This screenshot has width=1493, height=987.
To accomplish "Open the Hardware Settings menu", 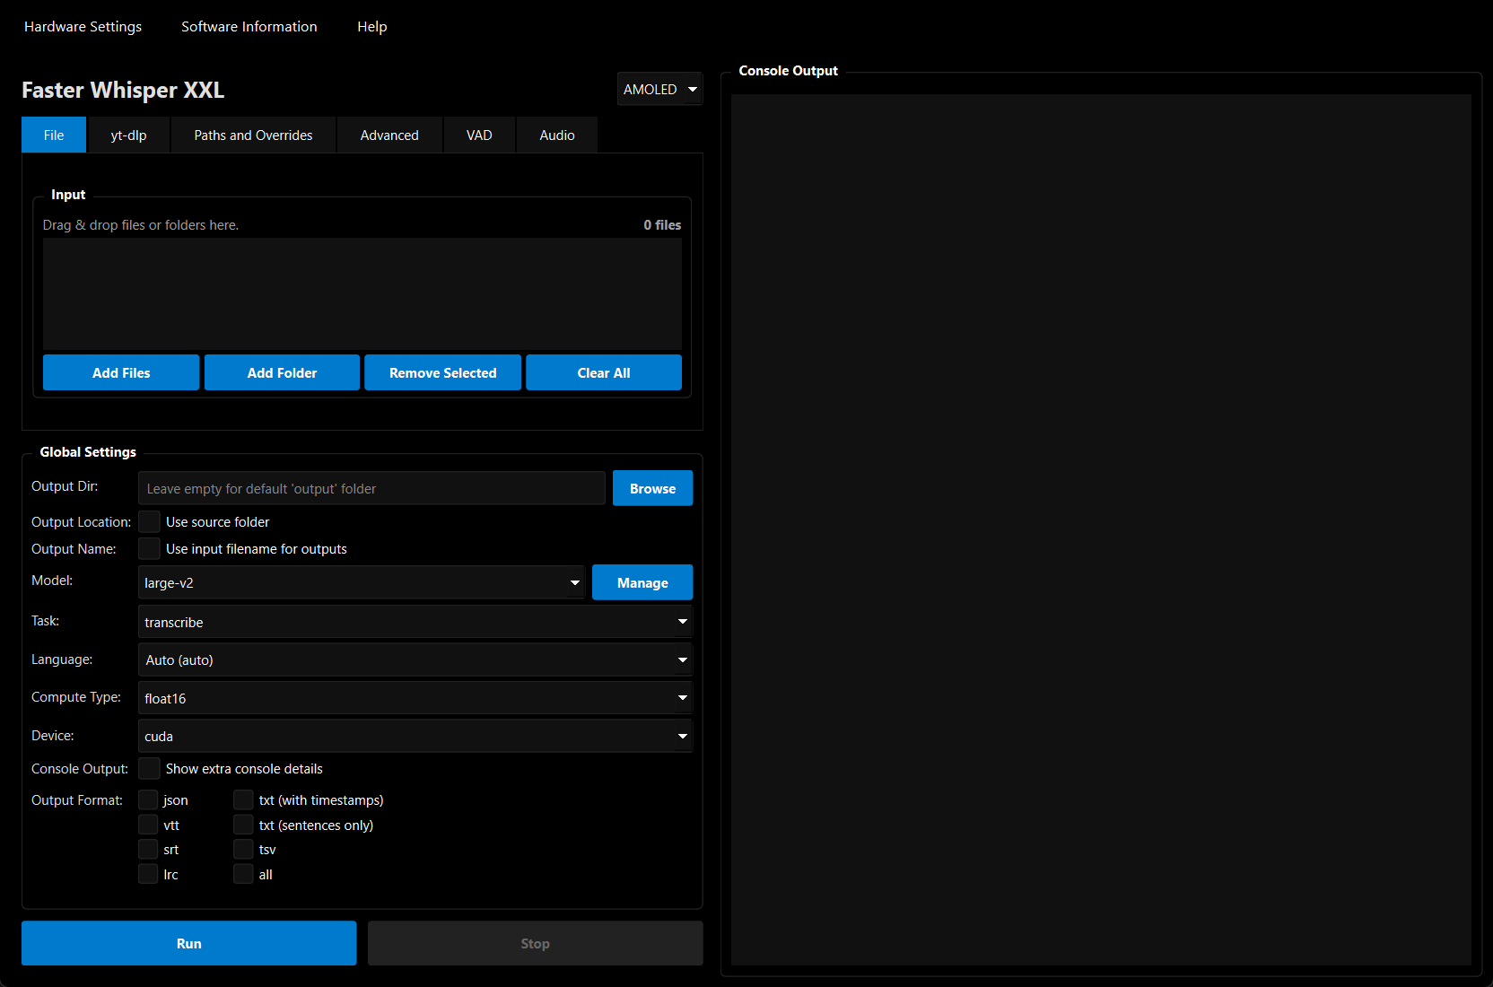I will 83,27.
